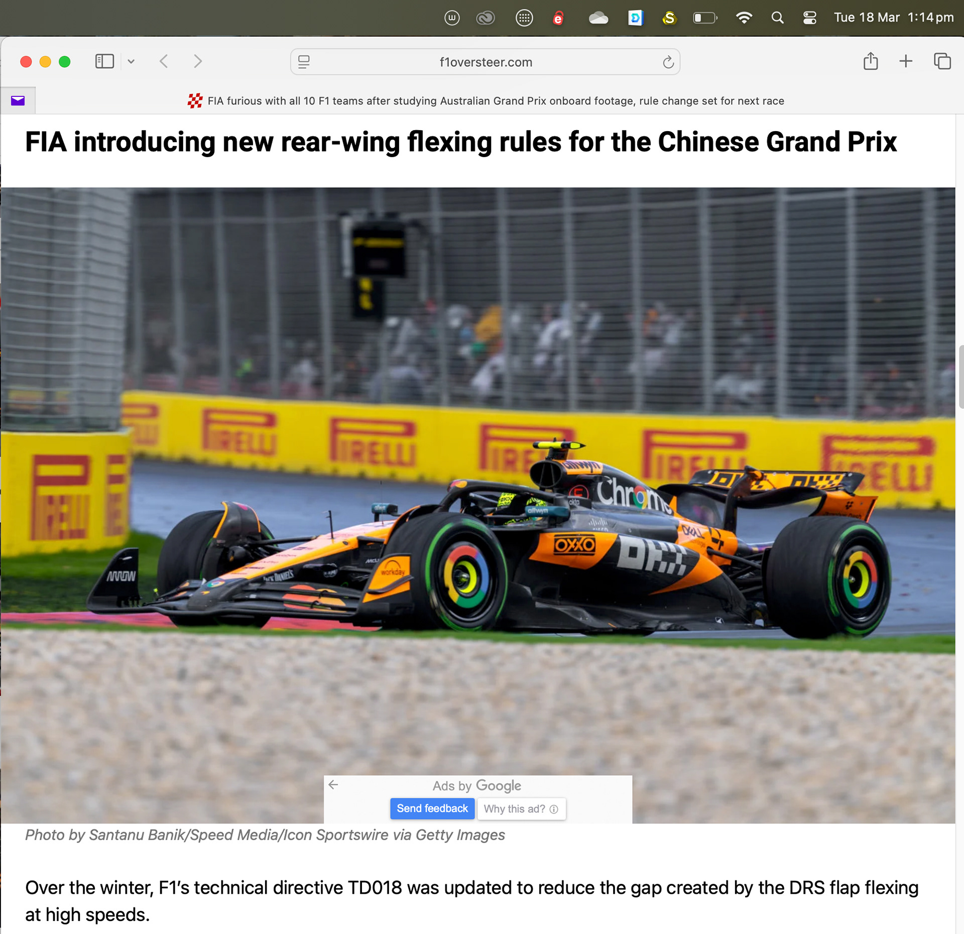Select the FIA furious article tab
Screen dimensions: 964x934
(x=486, y=101)
